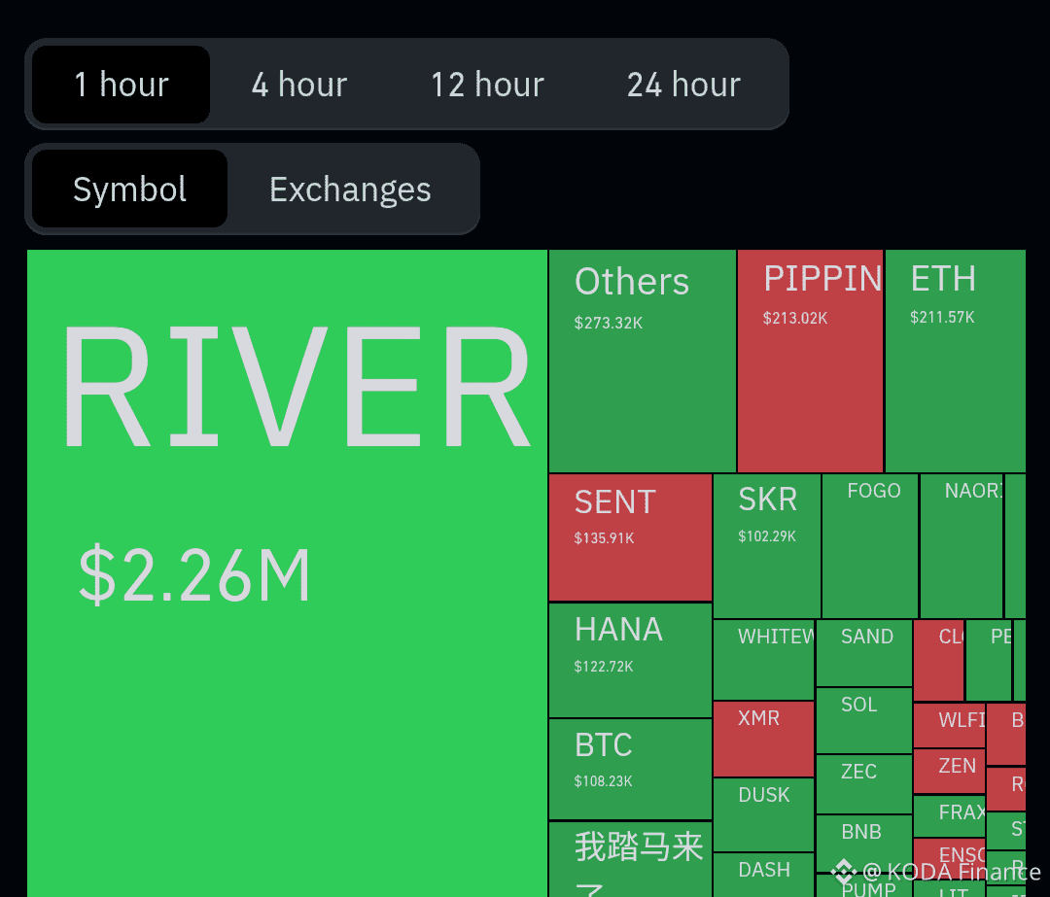Select the red WLFI tile
The width and height of the screenshot is (1050, 897).
click(x=949, y=726)
